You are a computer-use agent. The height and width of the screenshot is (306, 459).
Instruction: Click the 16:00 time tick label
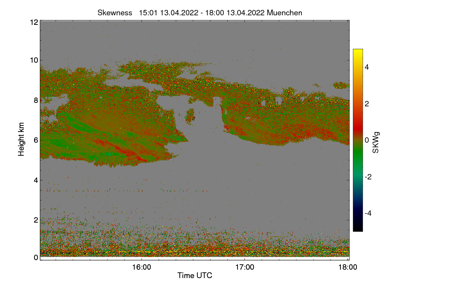coord(142,267)
